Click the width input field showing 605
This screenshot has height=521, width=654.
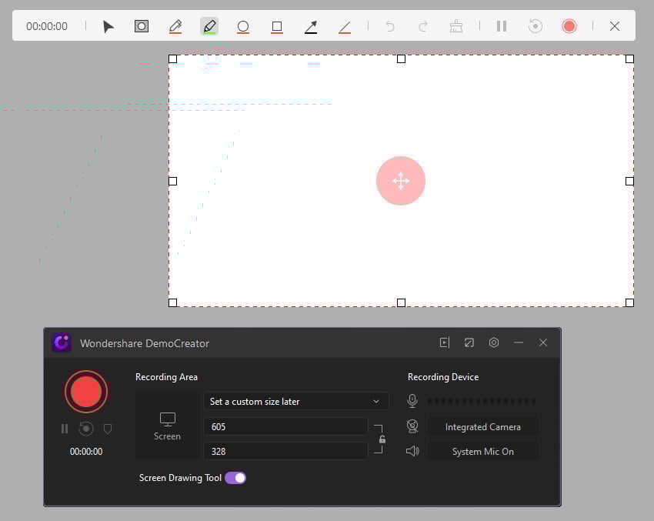285,426
